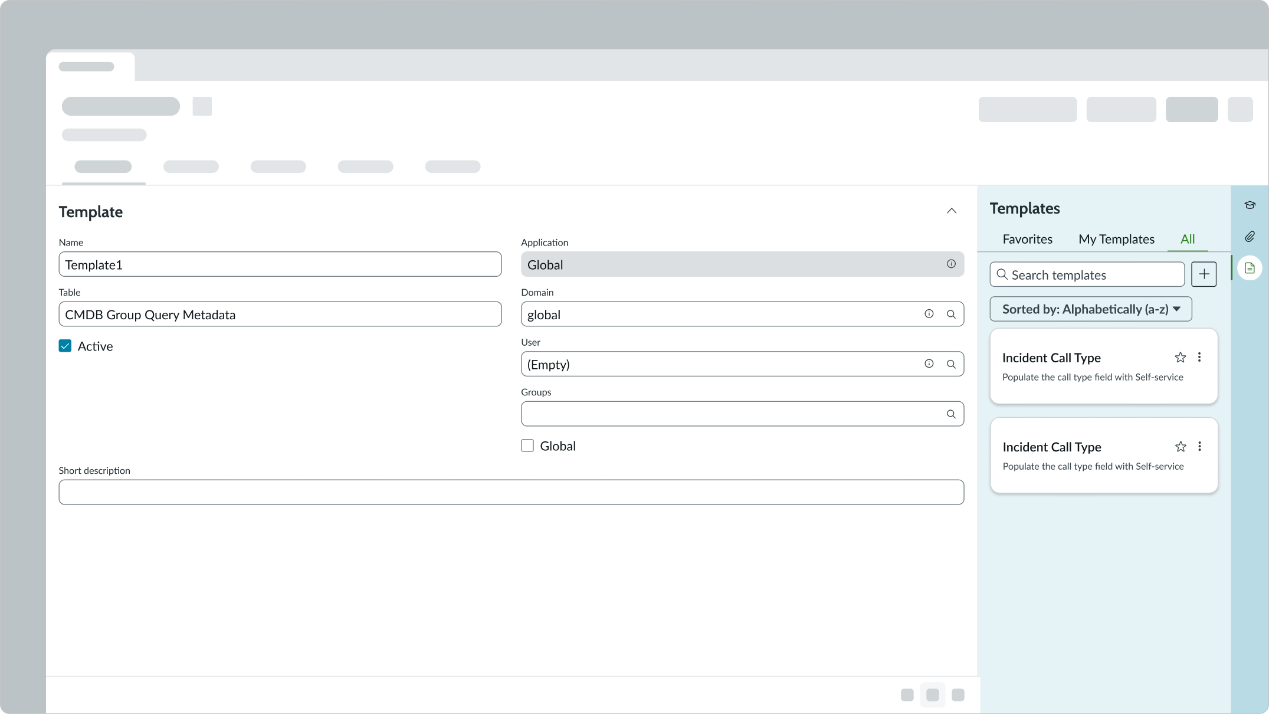Image resolution: width=1269 pixels, height=714 pixels.
Task: Open the learning graduation cap icon
Action: pyautogui.click(x=1250, y=205)
